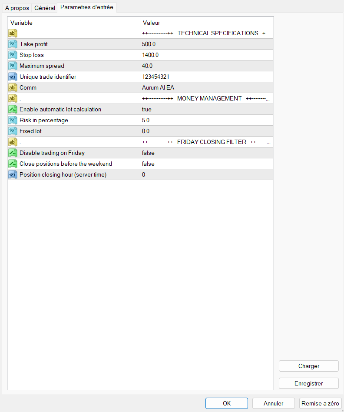Screen dimensions: 344x412
Task: Click the double-type icon next to Stop loss
Action: [13, 55]
